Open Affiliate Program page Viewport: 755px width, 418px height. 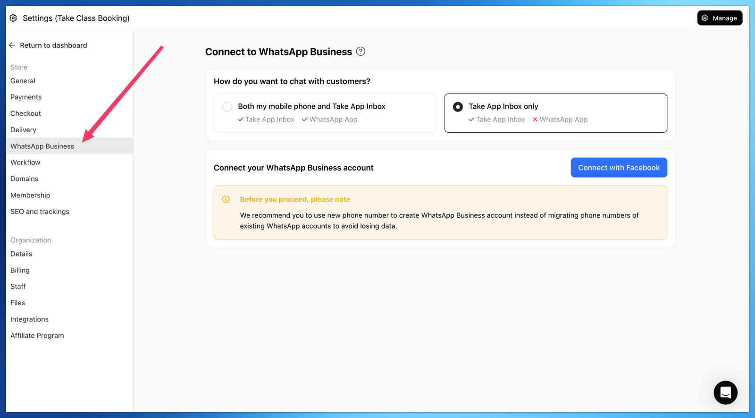[69, 335]
